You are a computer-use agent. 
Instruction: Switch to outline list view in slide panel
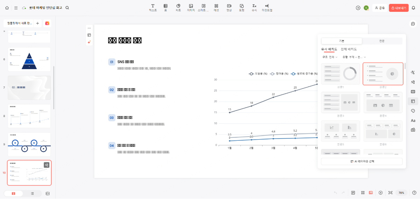click(32, 193)
